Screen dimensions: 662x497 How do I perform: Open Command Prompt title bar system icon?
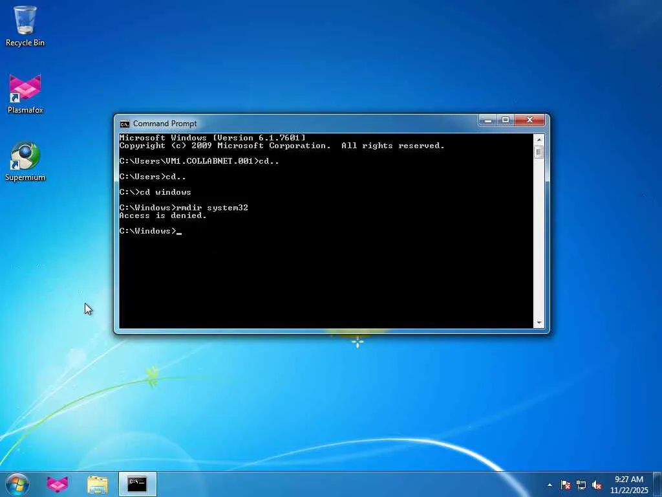[124, 124]
